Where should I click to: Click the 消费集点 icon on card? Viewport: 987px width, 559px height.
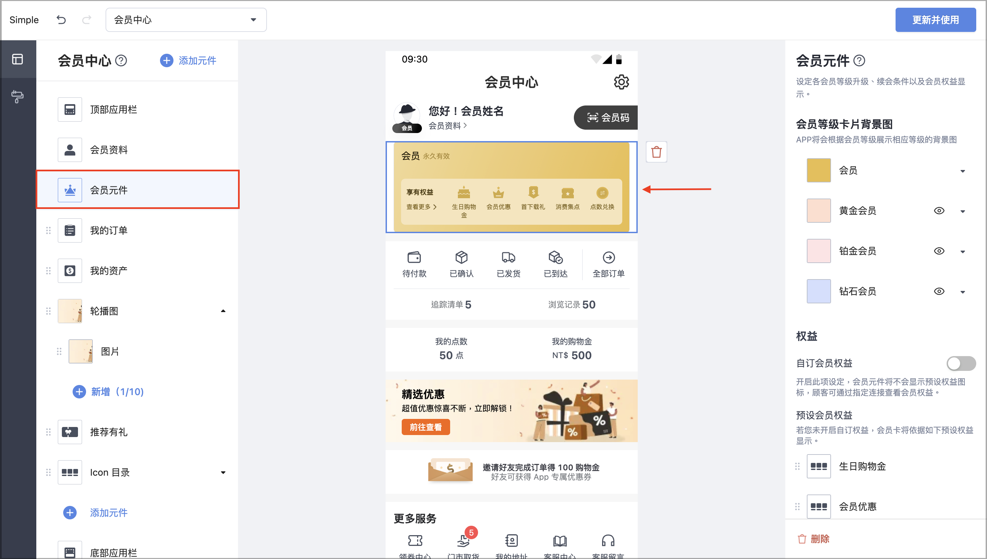pos(567,192)
